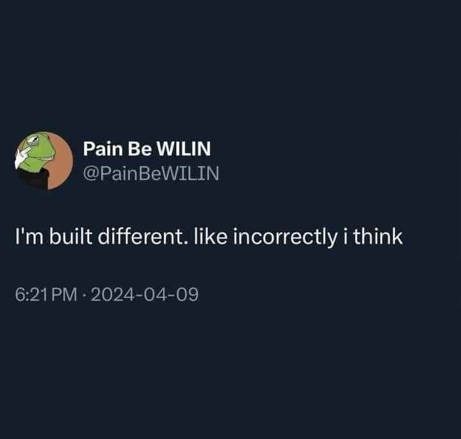Click the frog's white glove in avatar
The image size is (461, 439).
tap(21, 158)
